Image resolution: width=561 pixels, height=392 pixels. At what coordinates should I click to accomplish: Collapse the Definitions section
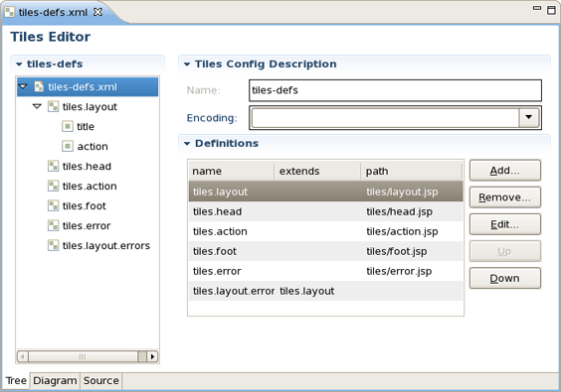[187, 144]
